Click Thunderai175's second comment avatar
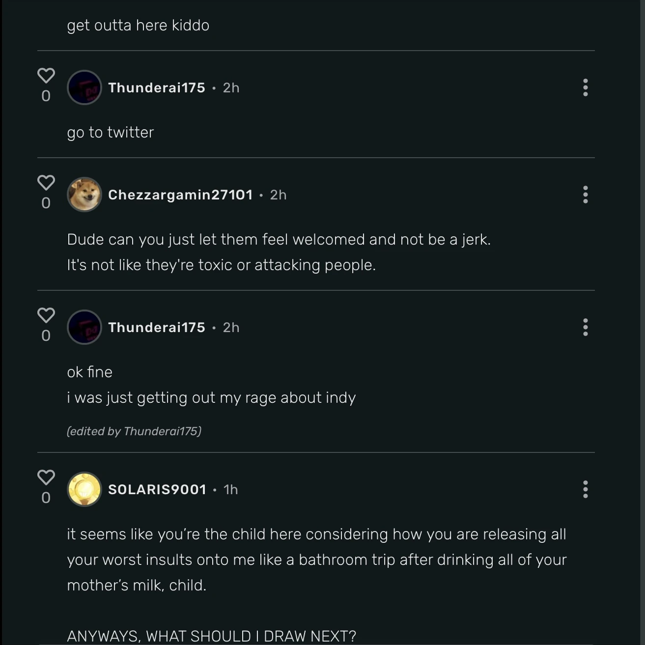645x645 pixels. 84,327
